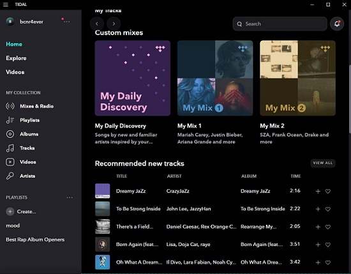Click the Playlists label in My Collection
This screenshot has width=351, height=274.
[29, 120]
